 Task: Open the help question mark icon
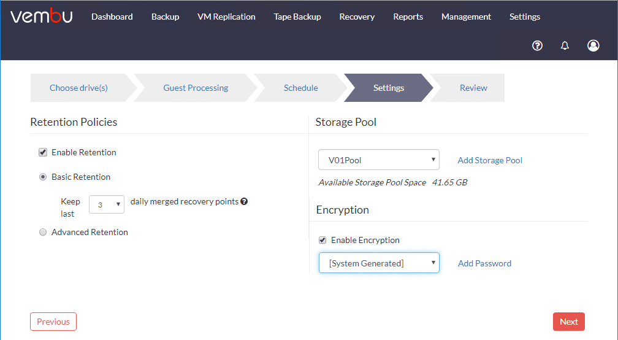click(x=537, y=46)
